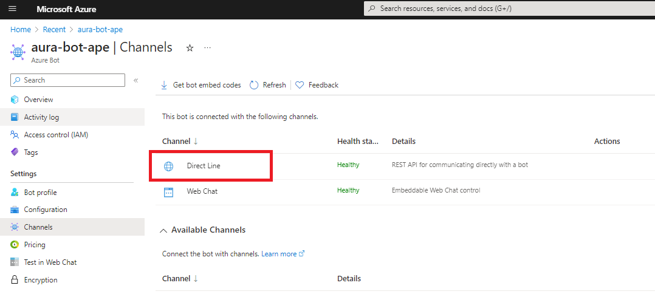Click the Activity log icon

pyautogui.click(x=15, y=117)
